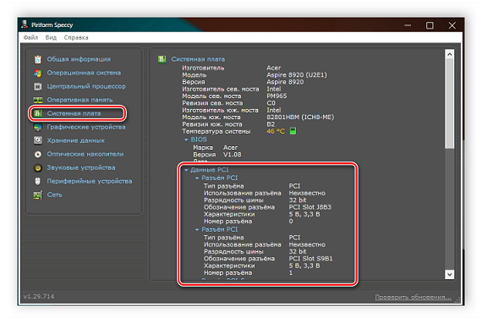Open Графические устройства section

point(86,127)
